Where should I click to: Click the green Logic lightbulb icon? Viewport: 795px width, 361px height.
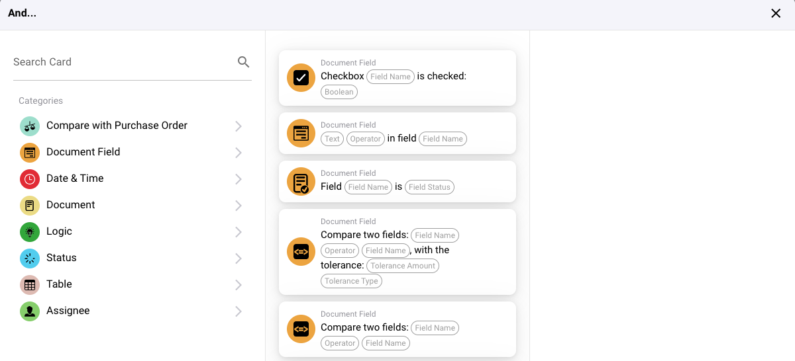[30, 232]
